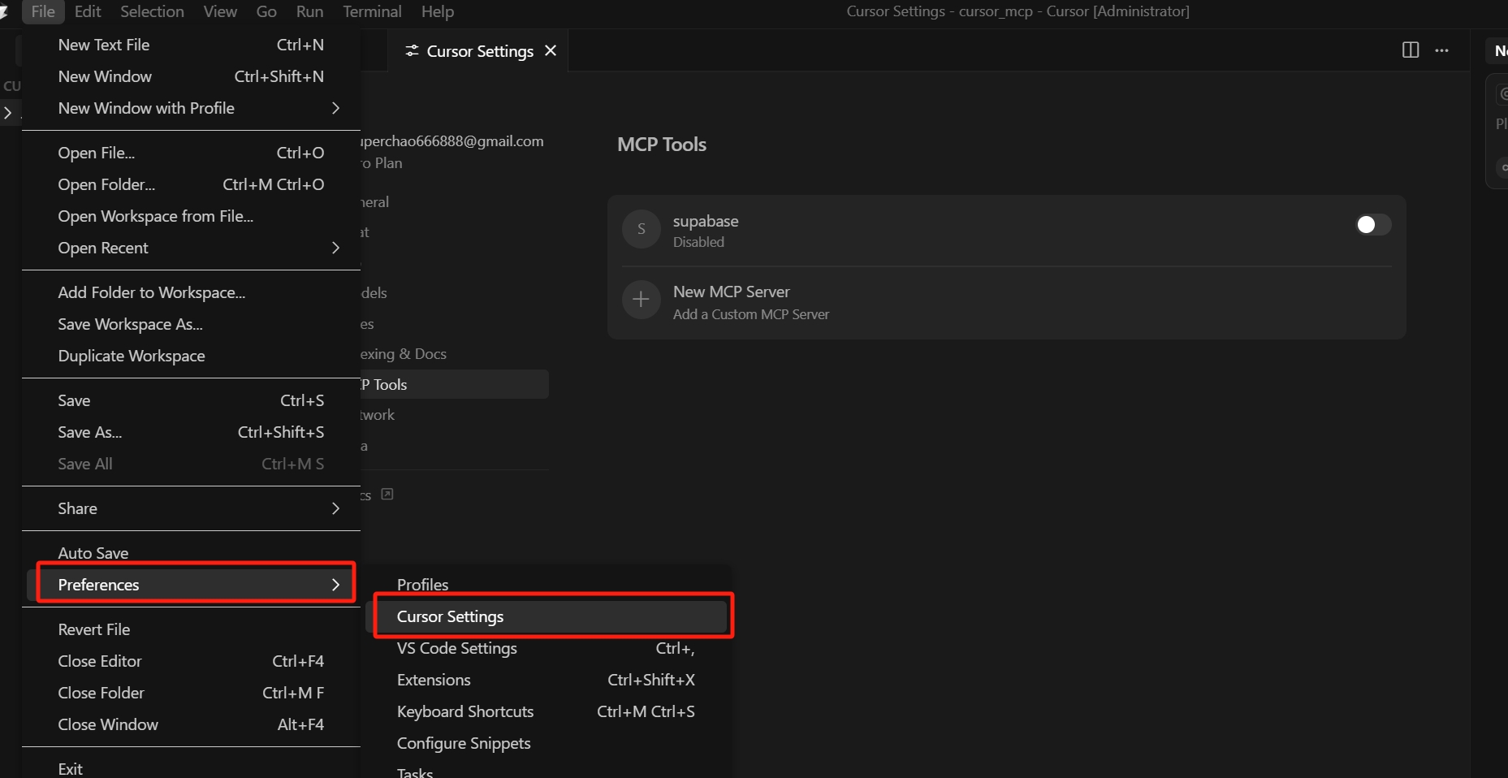Viewport: 1508px width, 778px height.
Task: Expand the Preferences submenu
Action: (x=191, y=585)
